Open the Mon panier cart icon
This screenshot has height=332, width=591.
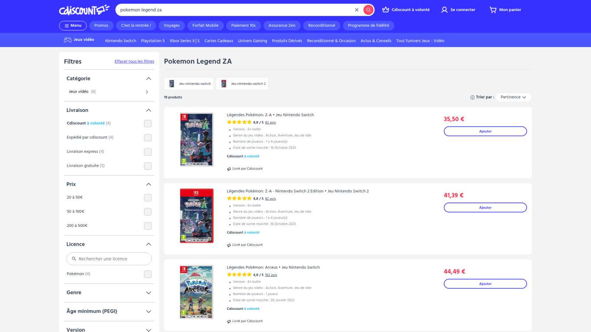coord(493,10)
